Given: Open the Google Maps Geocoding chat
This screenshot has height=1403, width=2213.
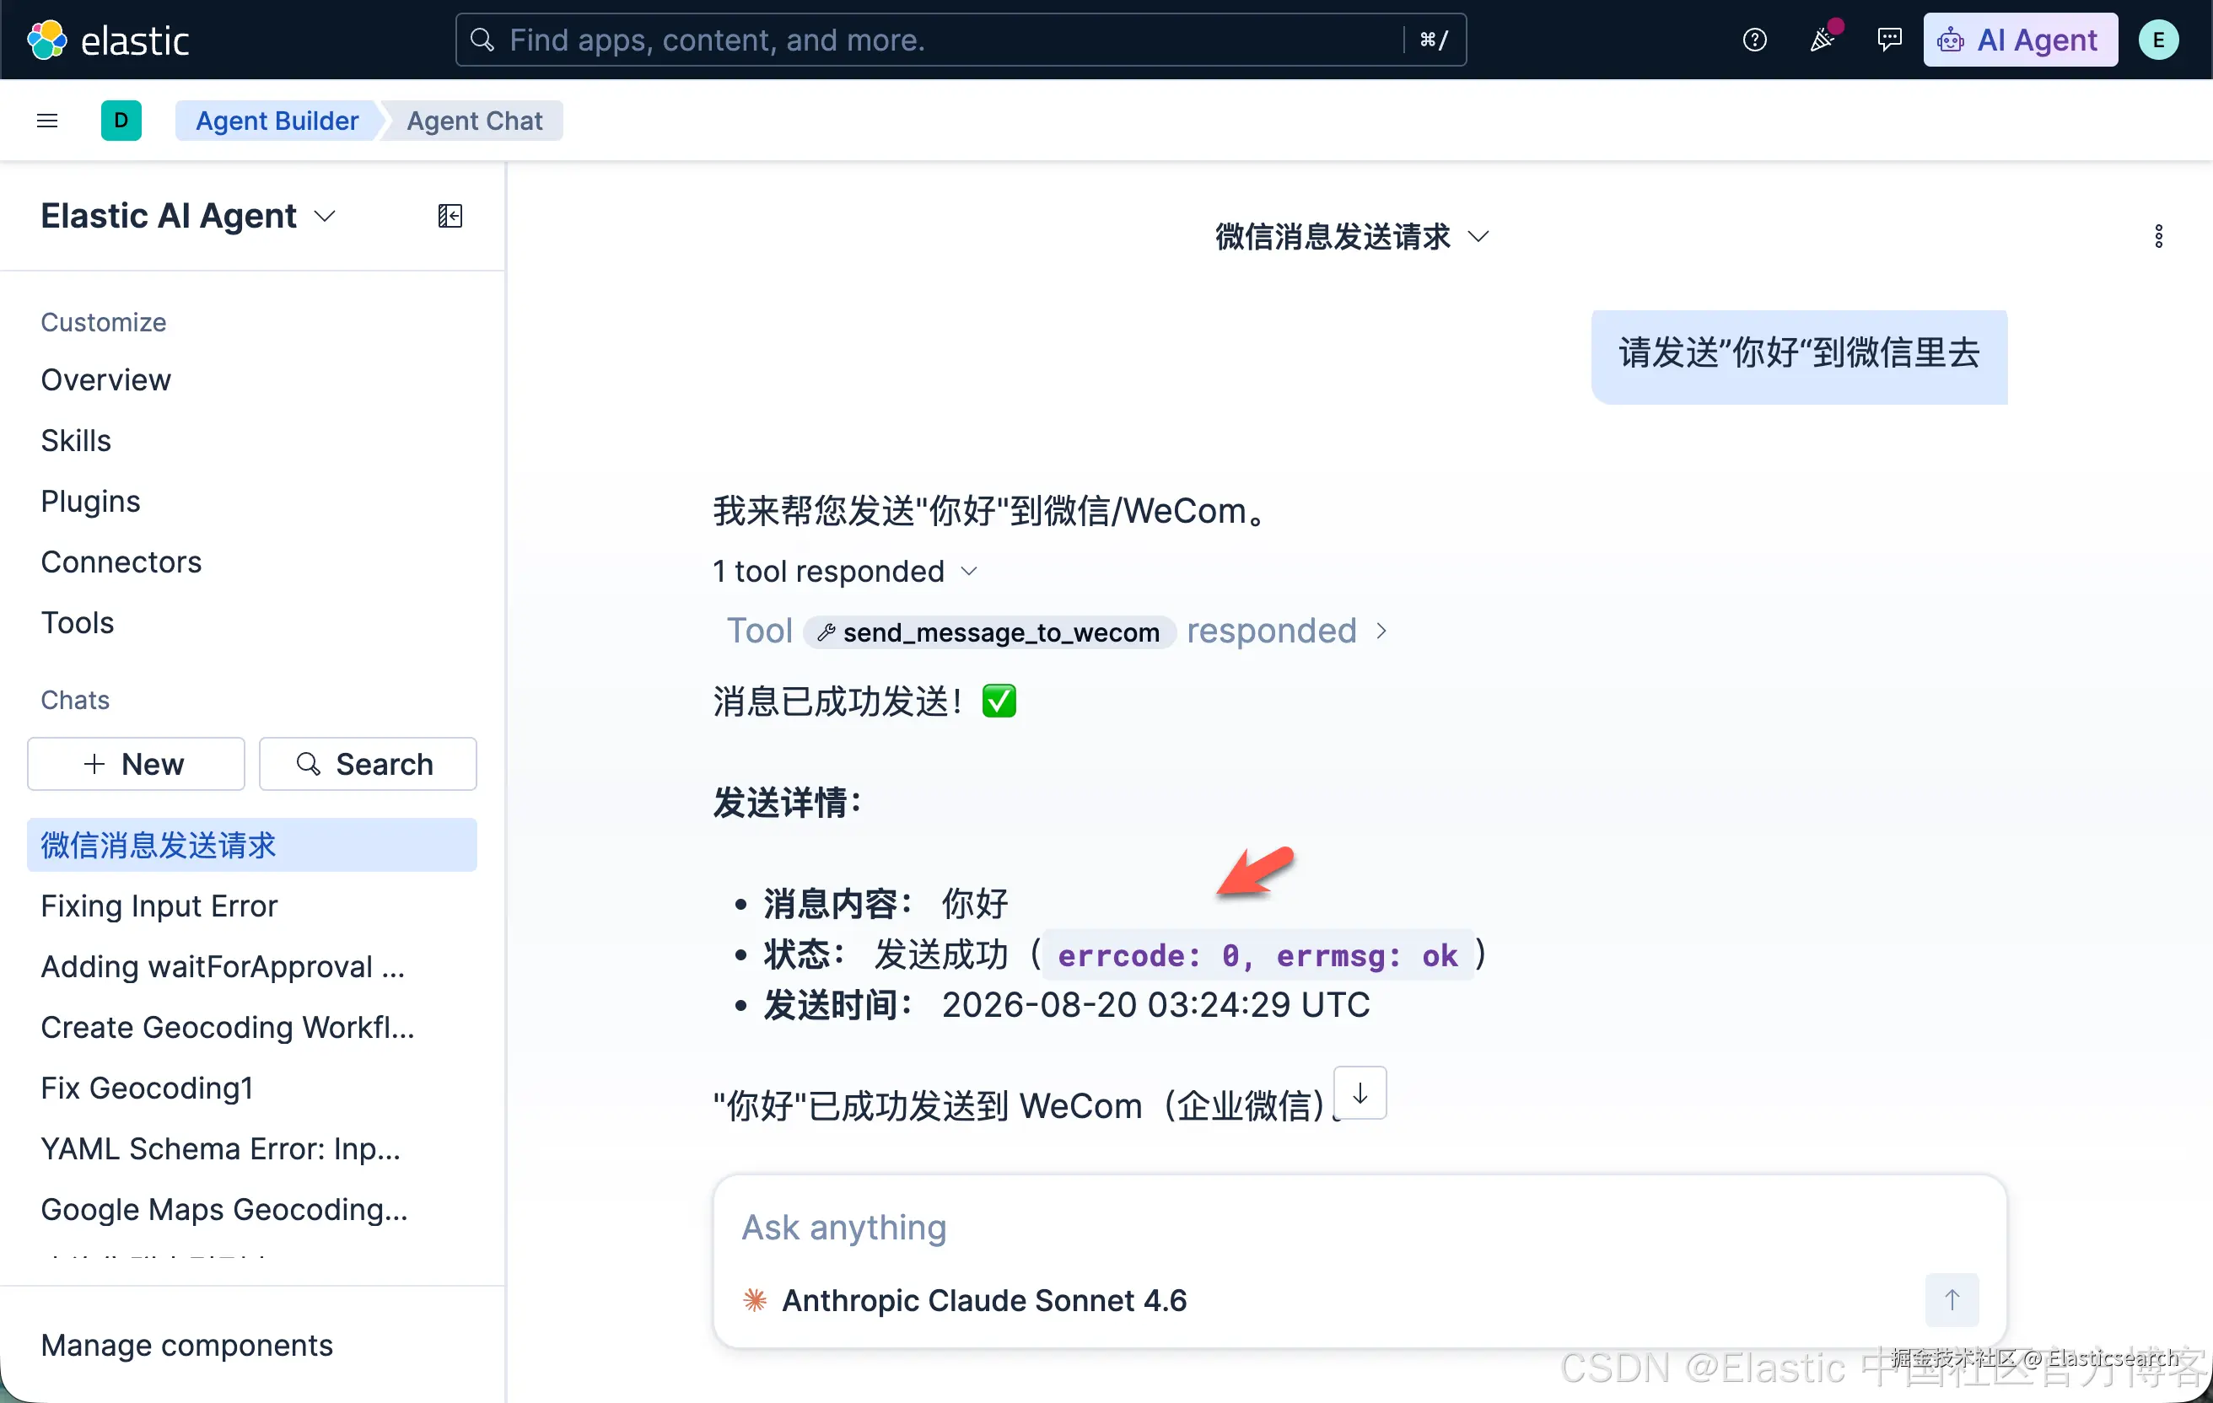Looking at the screenshot, I should point(252,1208).
